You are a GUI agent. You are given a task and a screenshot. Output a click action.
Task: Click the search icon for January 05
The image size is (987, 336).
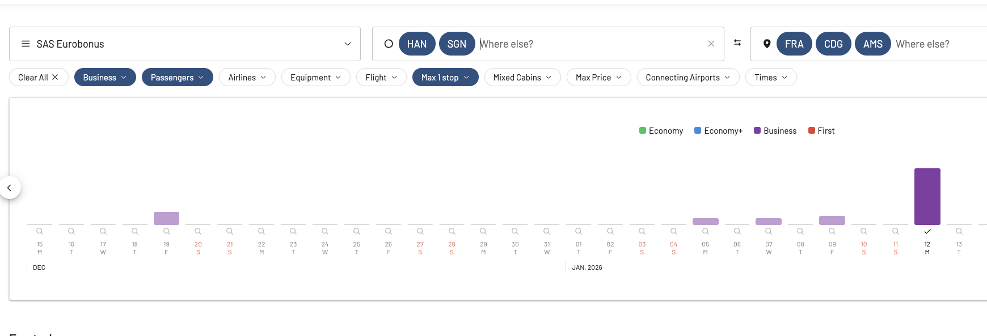(705, 231)
